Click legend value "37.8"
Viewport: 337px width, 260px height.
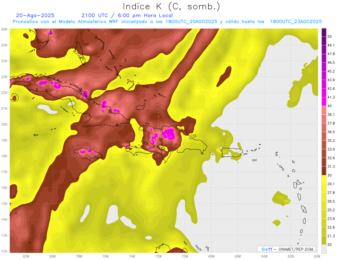click(331, 123)
